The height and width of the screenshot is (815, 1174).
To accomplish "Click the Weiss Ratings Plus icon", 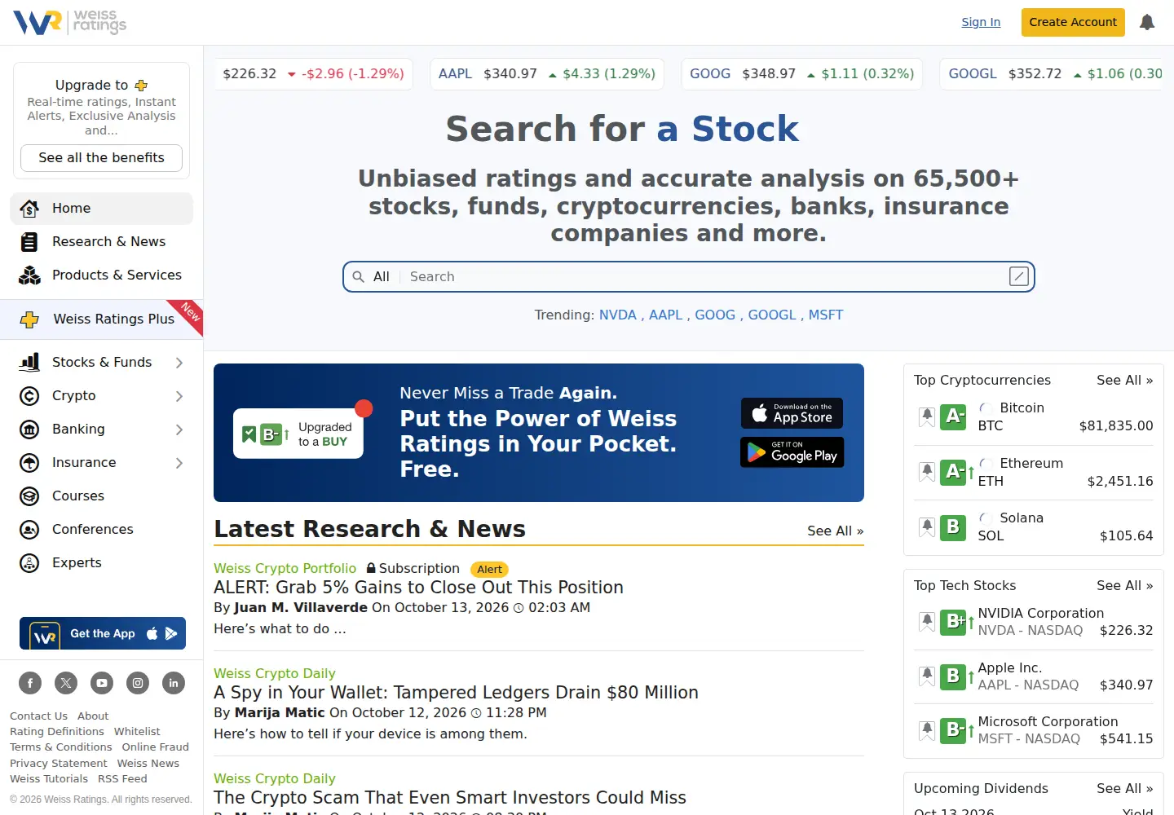I will [29, 319].
